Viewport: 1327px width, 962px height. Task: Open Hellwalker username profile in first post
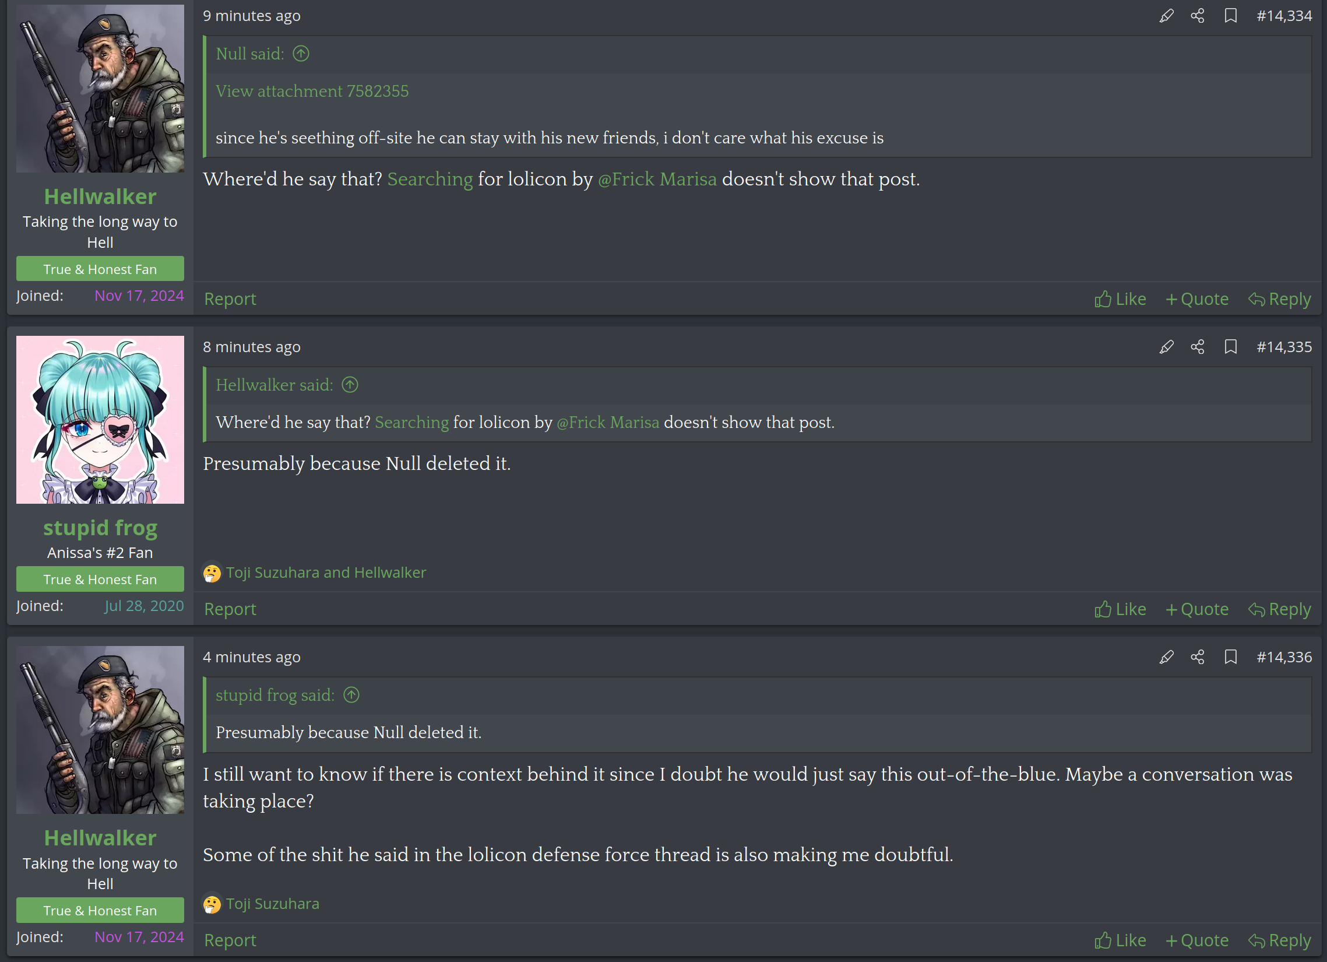point(100,196)
